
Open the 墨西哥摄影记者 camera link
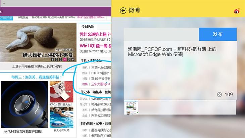pyautogui.click(x=101, y=130)
